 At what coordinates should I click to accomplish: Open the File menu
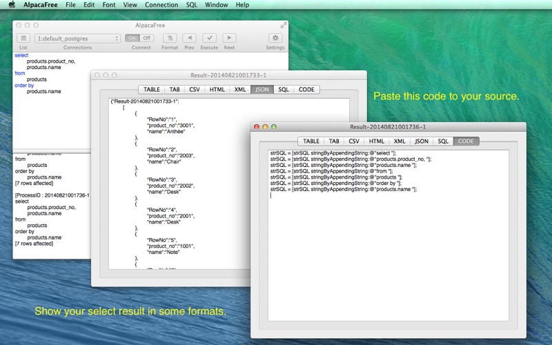(x=70, y=5)
